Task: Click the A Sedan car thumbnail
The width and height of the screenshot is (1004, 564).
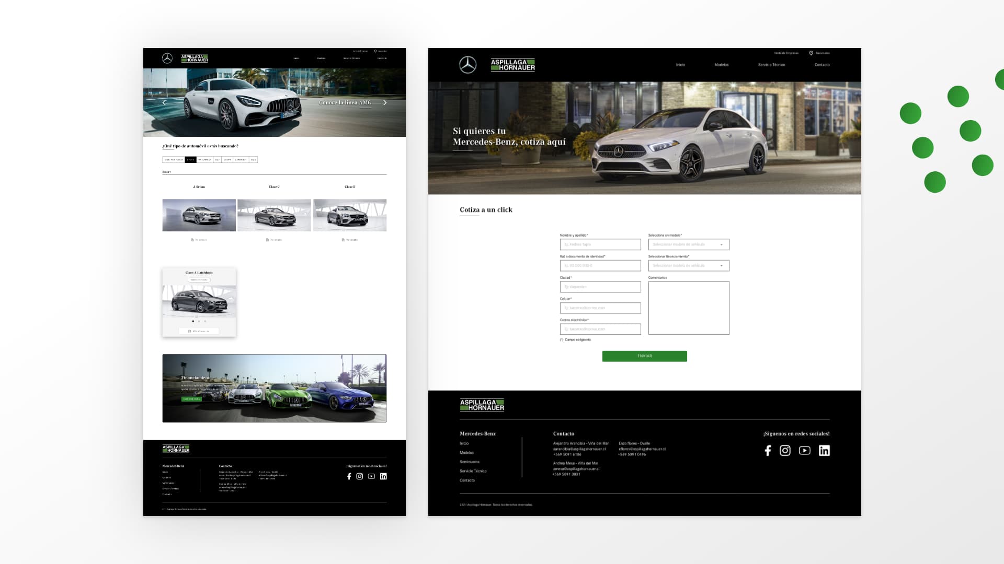Action: coord(199,215)
